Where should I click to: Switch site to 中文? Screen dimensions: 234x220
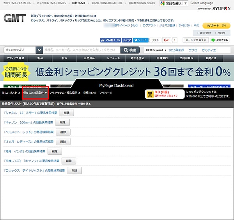197,25
